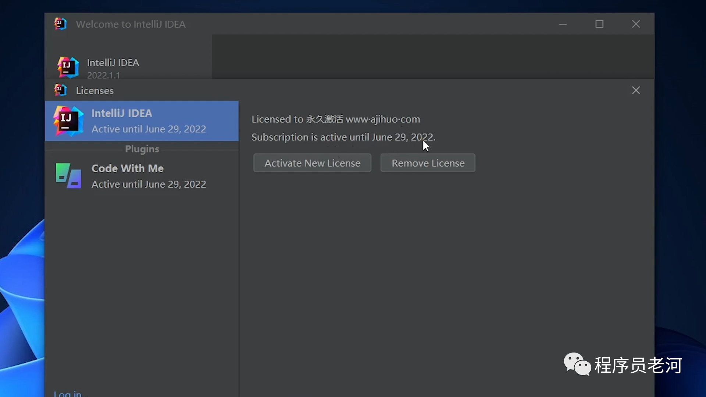
Task: Click the Remove License button
Action: 428,163
